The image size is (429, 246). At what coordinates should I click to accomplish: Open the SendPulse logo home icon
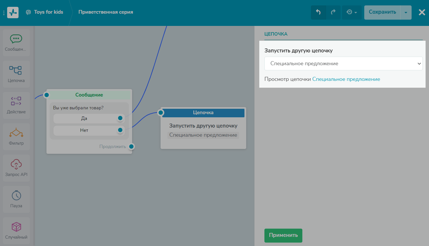pyautogui.click(x=13, y=13)
